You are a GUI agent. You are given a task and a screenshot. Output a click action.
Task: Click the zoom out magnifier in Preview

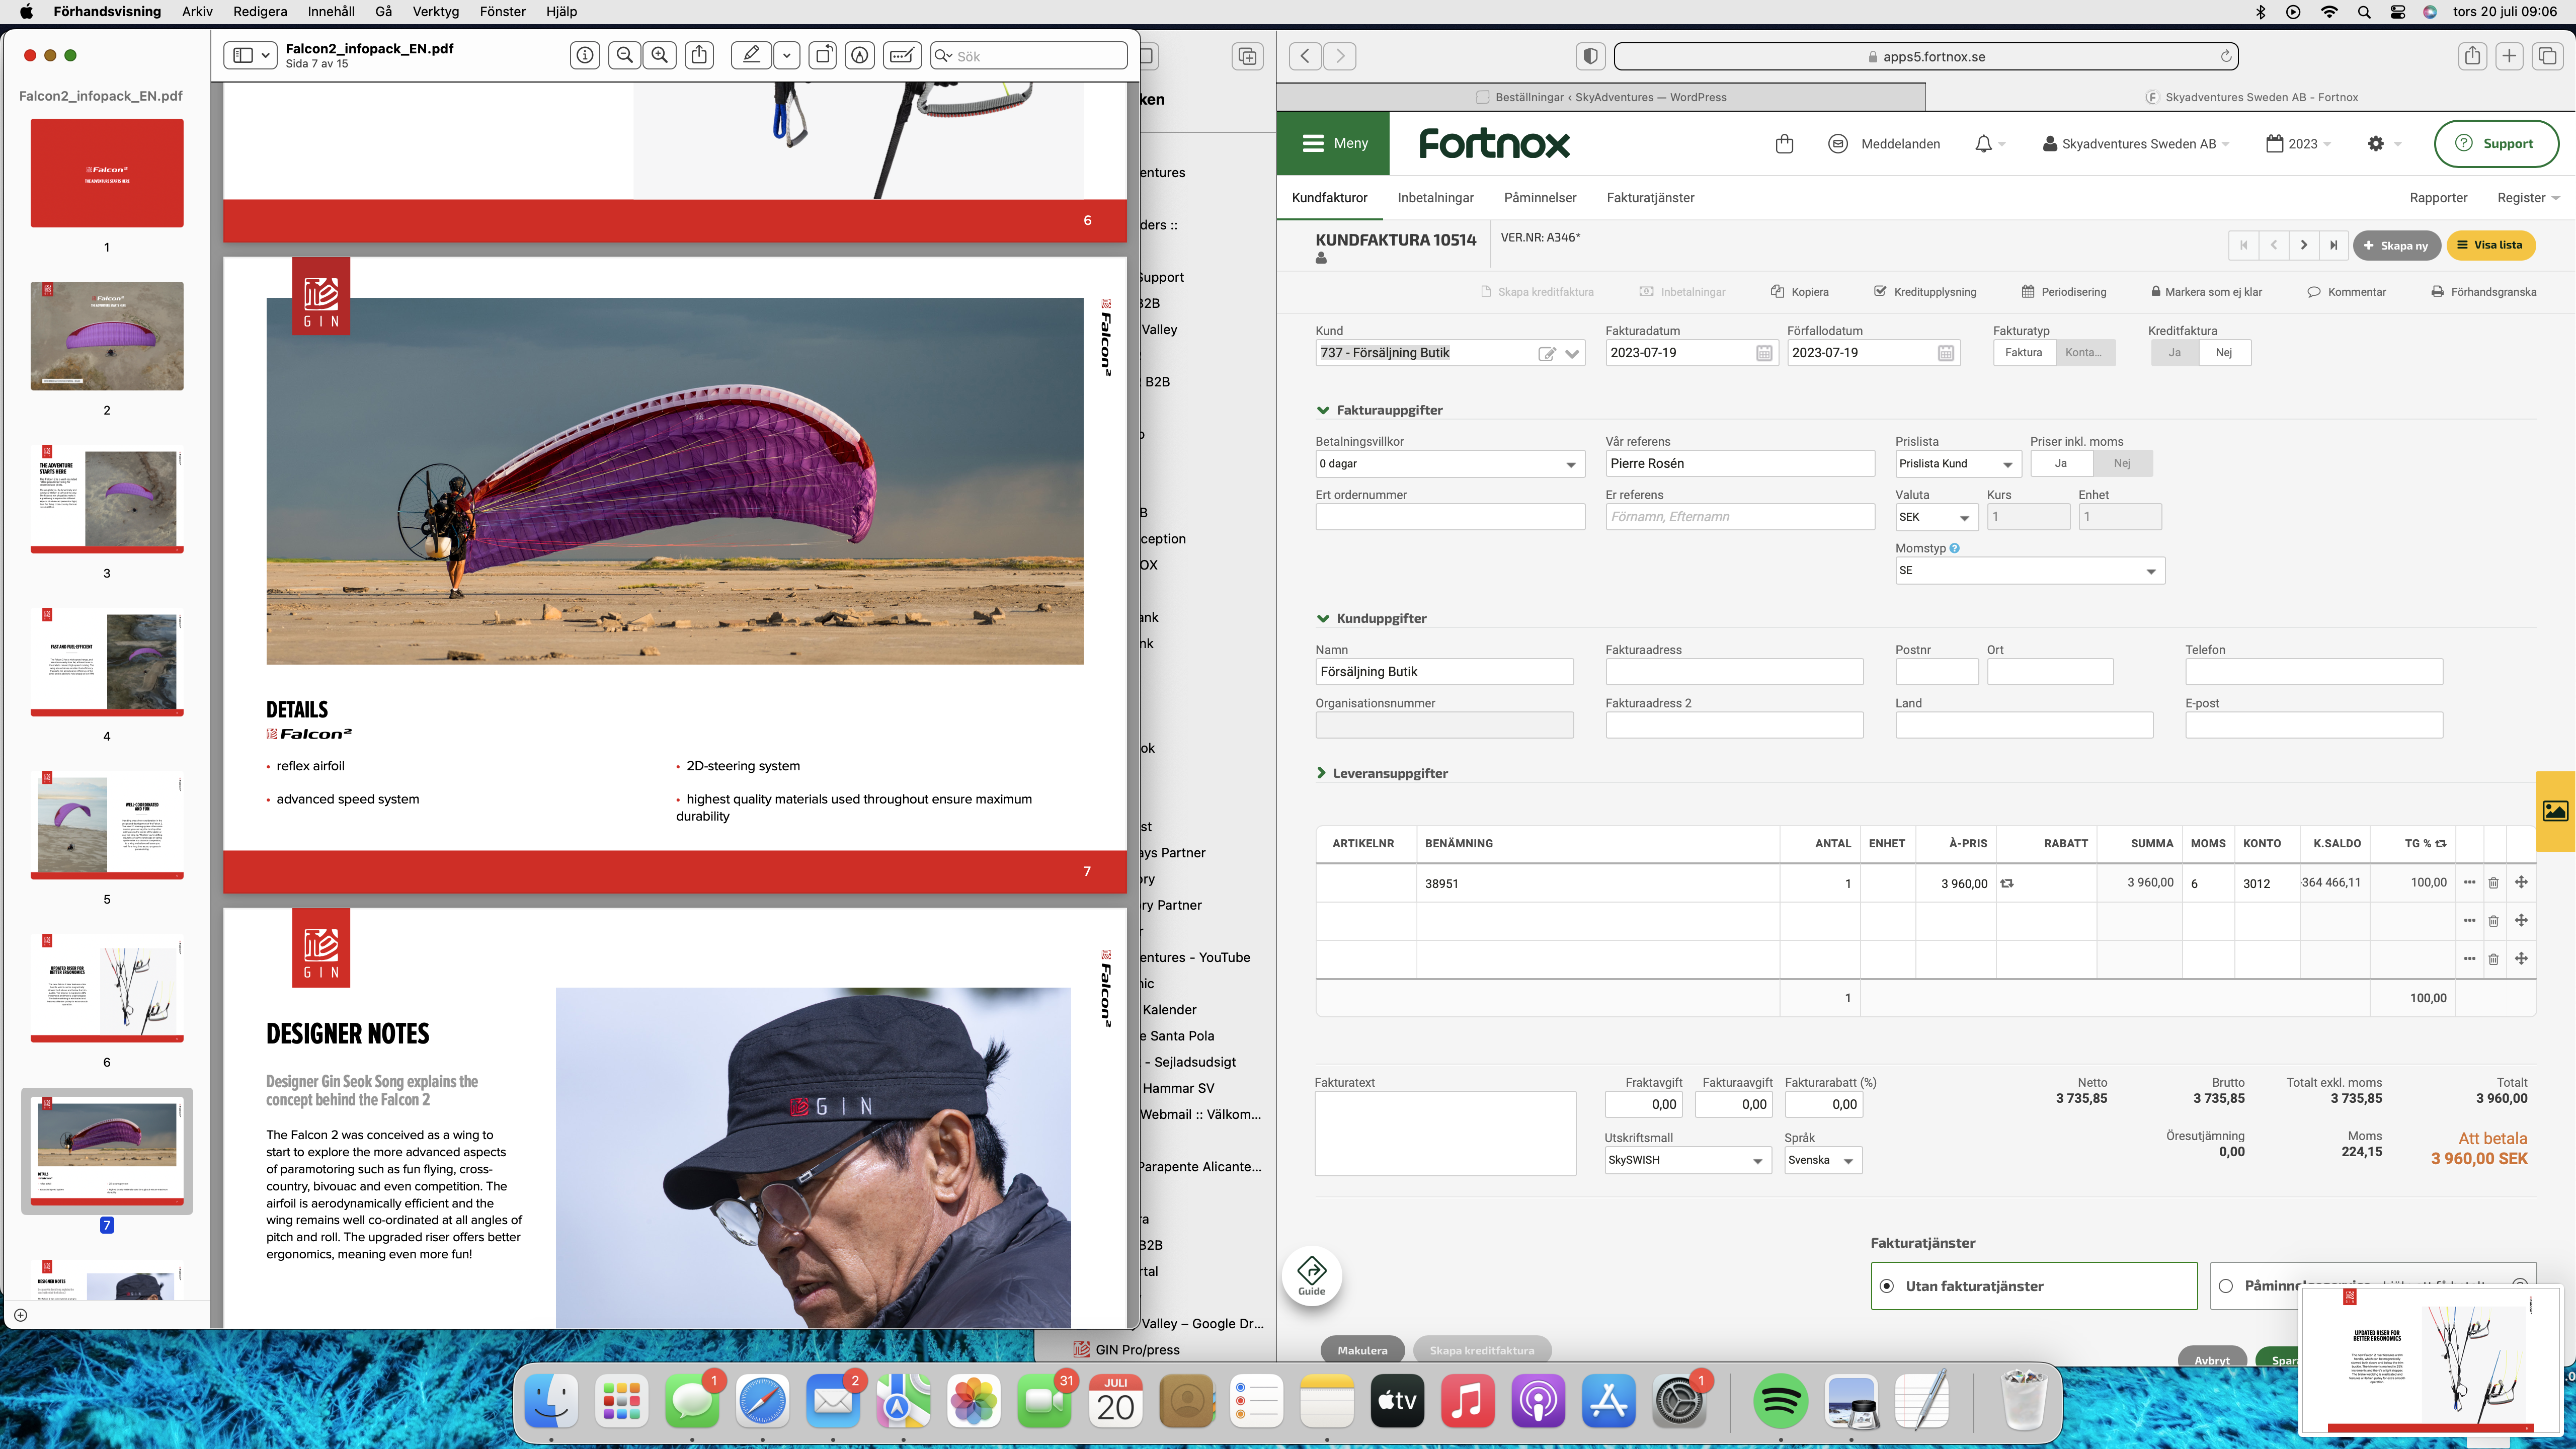click(624, 56)
